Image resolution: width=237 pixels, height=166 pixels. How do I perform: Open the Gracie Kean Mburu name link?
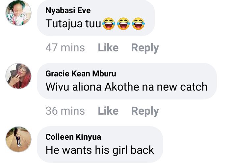coord(81,74)
